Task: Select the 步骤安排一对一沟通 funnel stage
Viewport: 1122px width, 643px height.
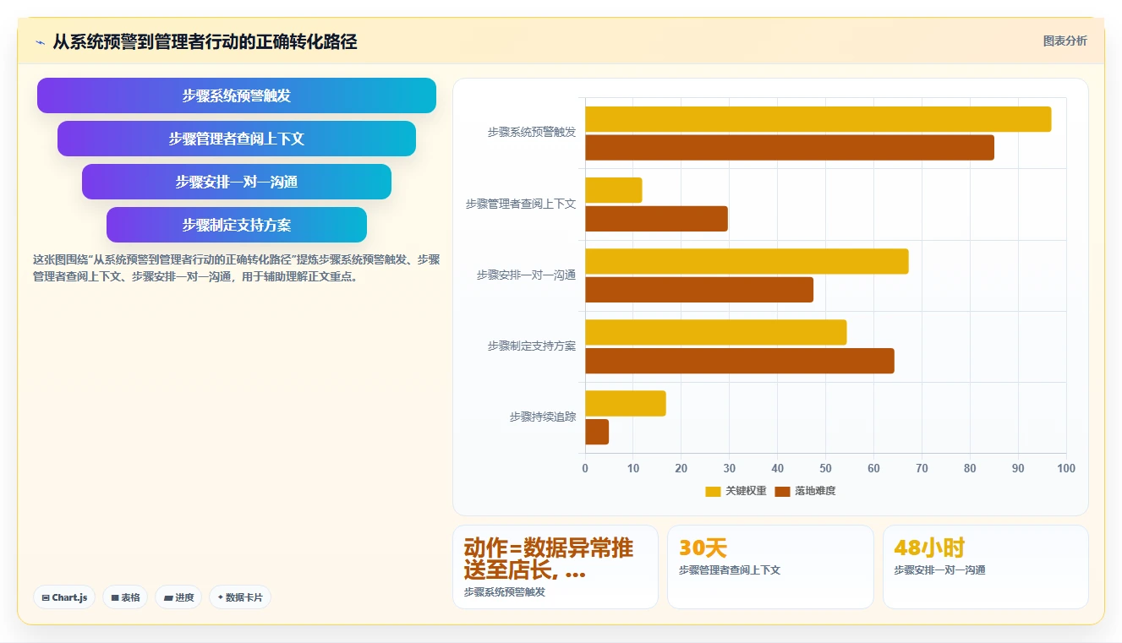Action: tap(237, 182)
